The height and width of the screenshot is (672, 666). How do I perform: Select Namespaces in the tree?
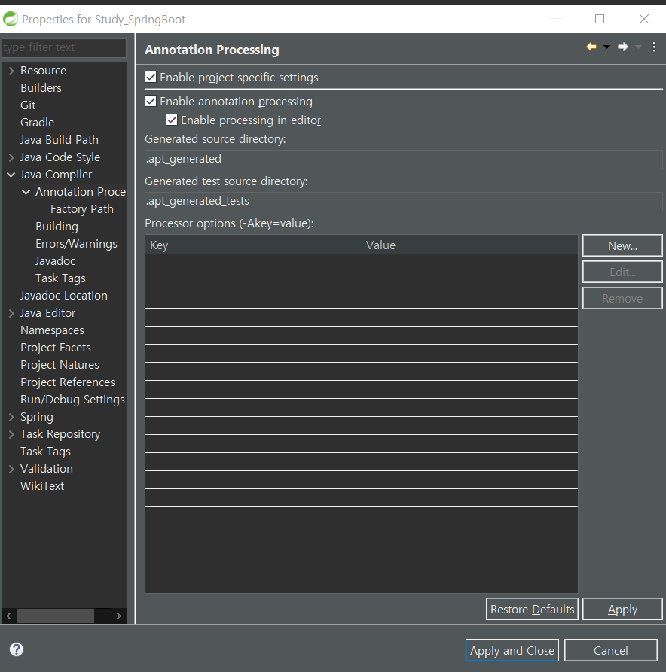[x=52, y=330]
